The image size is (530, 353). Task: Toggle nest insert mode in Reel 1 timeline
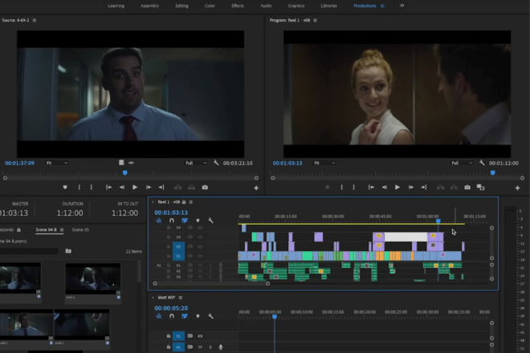tap(159, 221)
